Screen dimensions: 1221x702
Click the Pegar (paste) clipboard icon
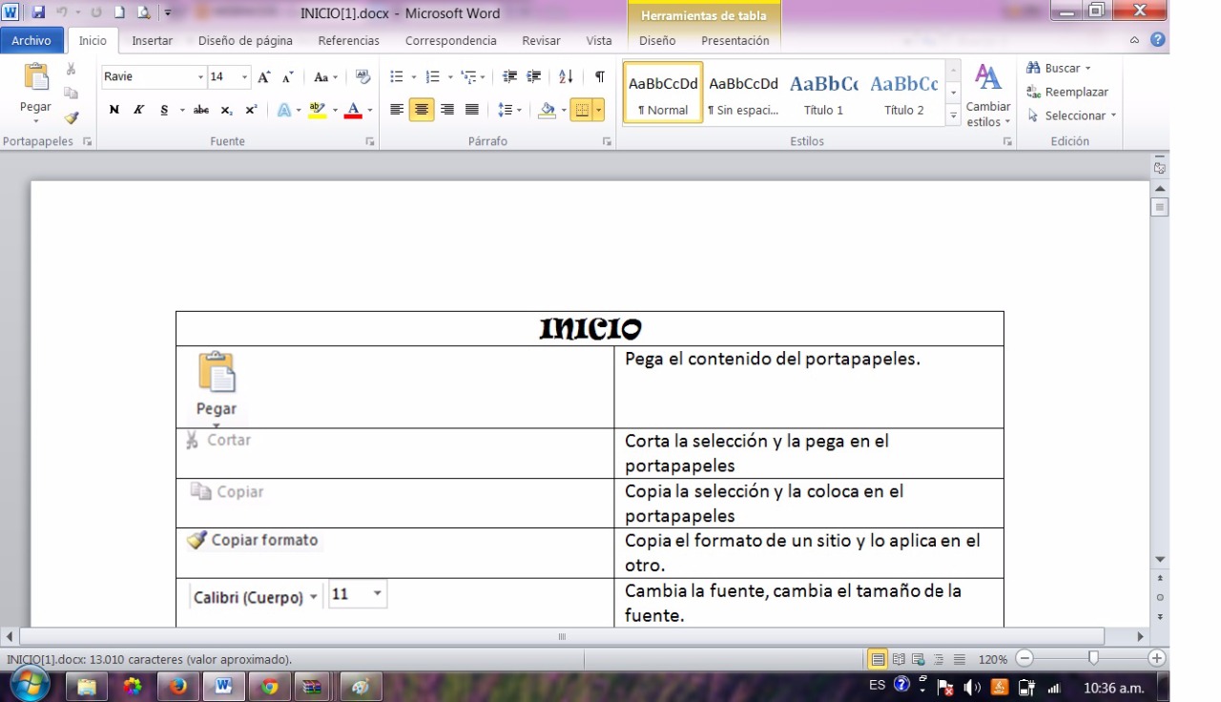(35, 78)
